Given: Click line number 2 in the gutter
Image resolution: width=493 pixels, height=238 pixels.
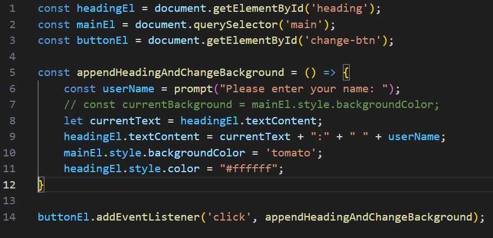Looking at the screenshot, I should click(x=12, y=25).
